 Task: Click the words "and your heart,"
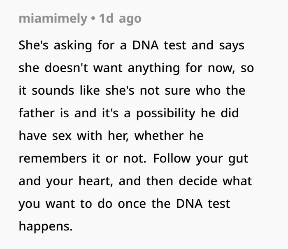[x=66, y=182]
